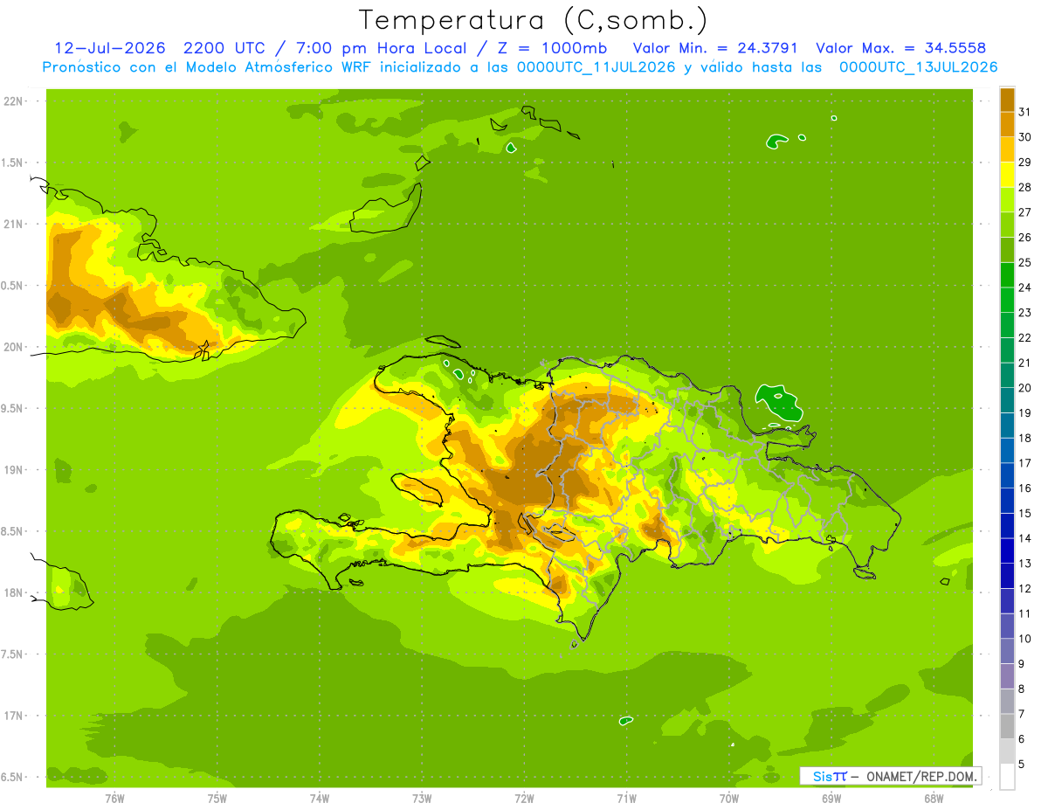Click the '17N' latitude axis label
1048x810 pixels.
(x=14, y=716)
